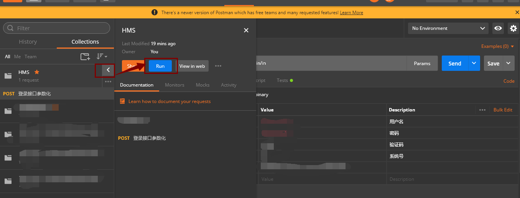520x198 pixels.
Task: Open View in web
Action: coord(192,66)
